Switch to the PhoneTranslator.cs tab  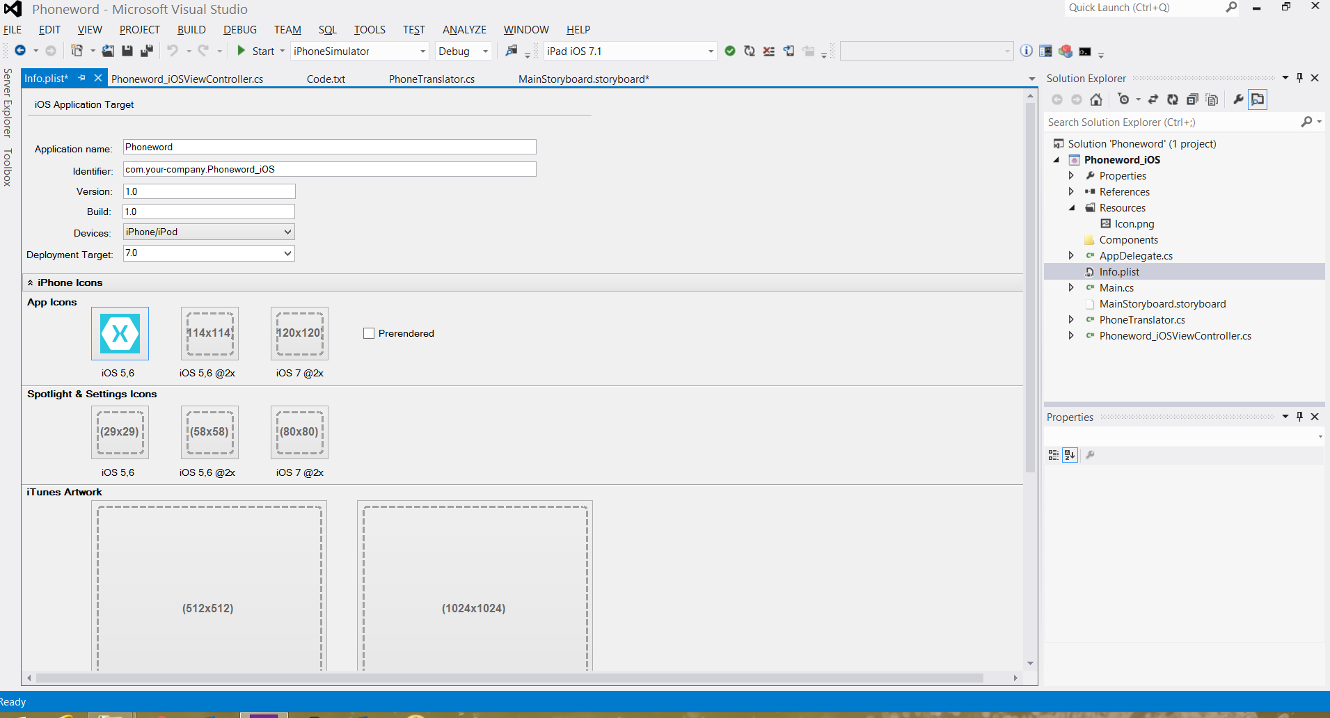click(x=432, y=79)
